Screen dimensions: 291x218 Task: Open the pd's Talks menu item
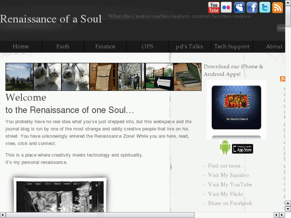click(x=189, y=46)
